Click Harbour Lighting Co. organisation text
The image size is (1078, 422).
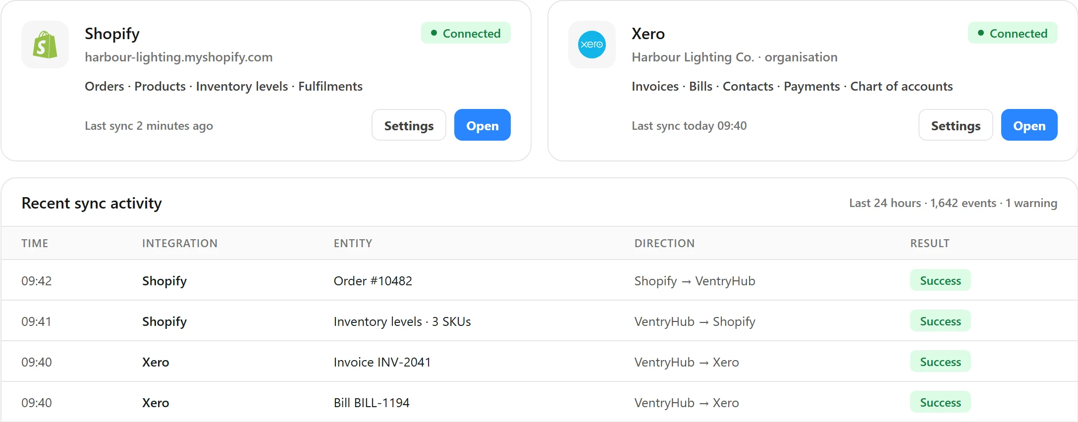(x=735, y=57)
